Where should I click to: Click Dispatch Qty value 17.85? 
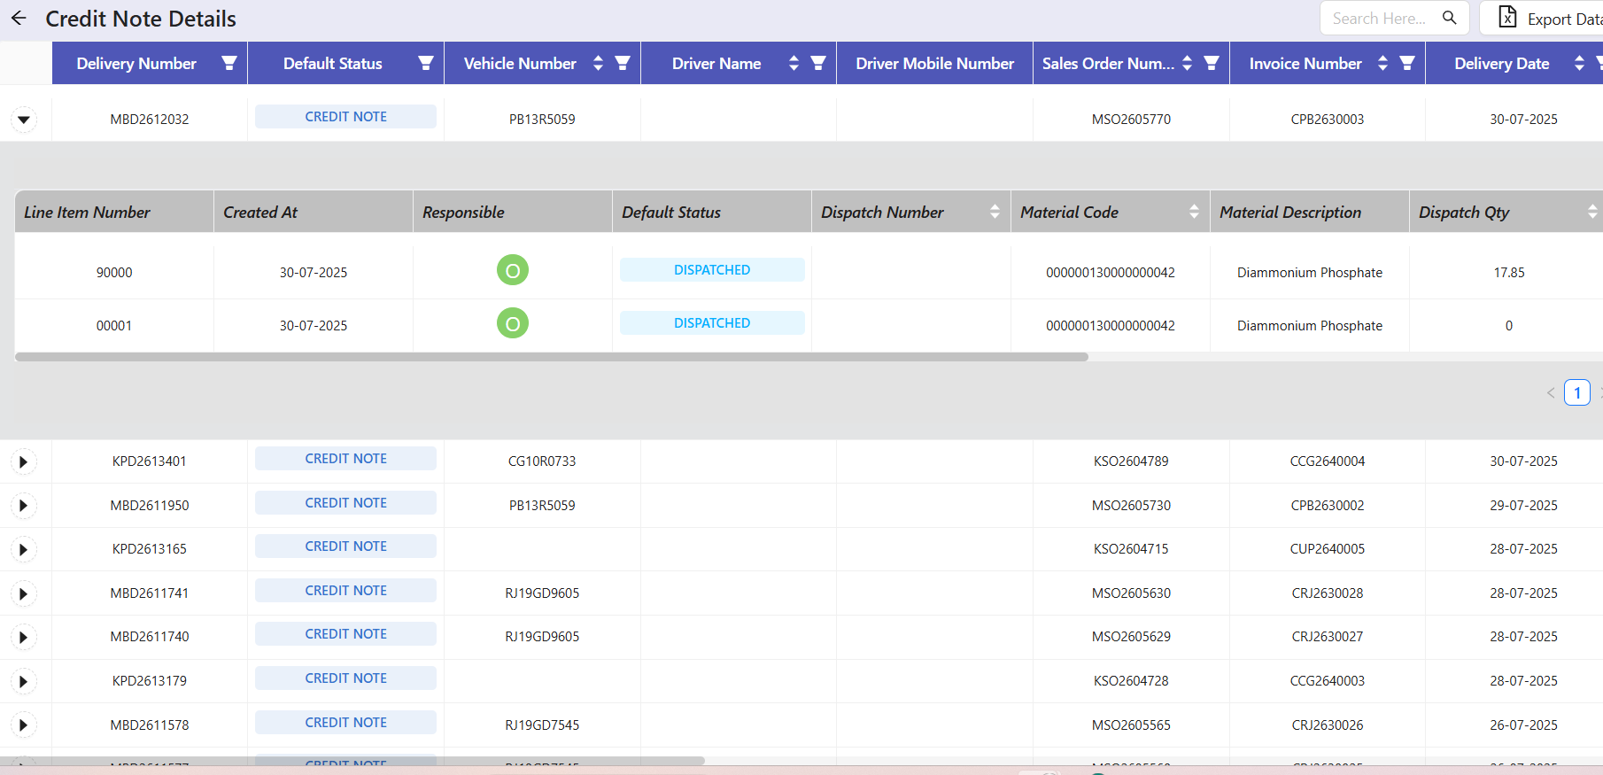coord(1509,273)
